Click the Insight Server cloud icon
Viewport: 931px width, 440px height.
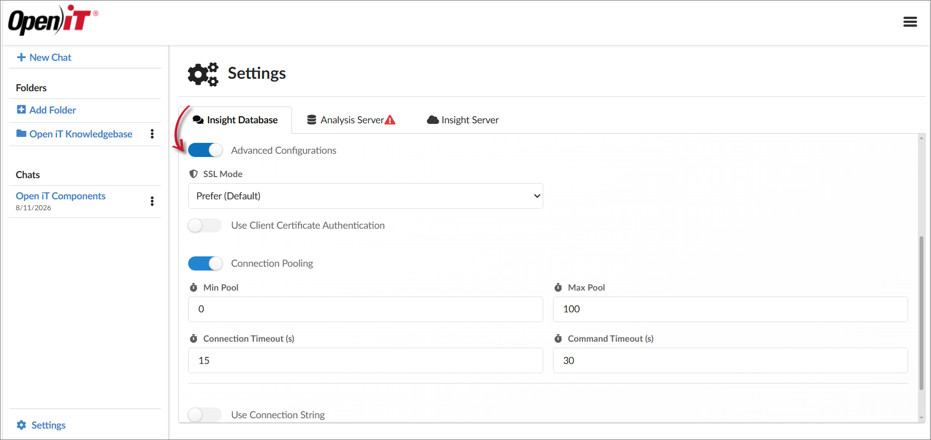(x=433, y=120)
